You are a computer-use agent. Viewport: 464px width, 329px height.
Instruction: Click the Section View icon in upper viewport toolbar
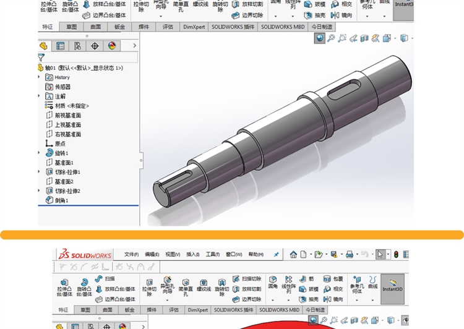click(364, 38)
